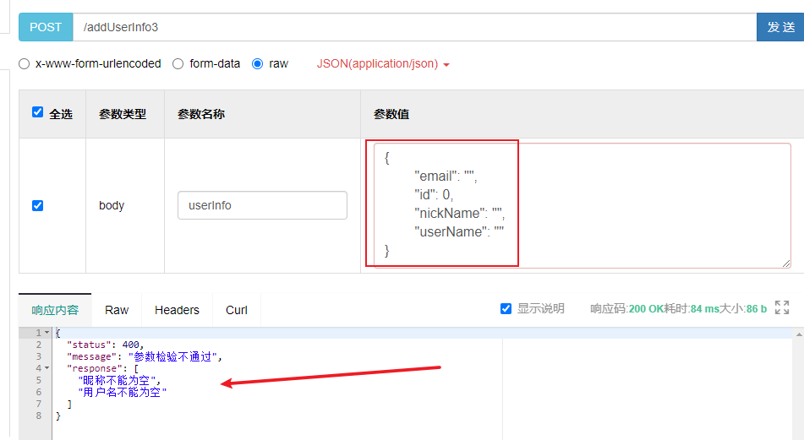The image size is (804, 440).
Task: Collapse the "response" array fold arrow
Action: (46, 368)
